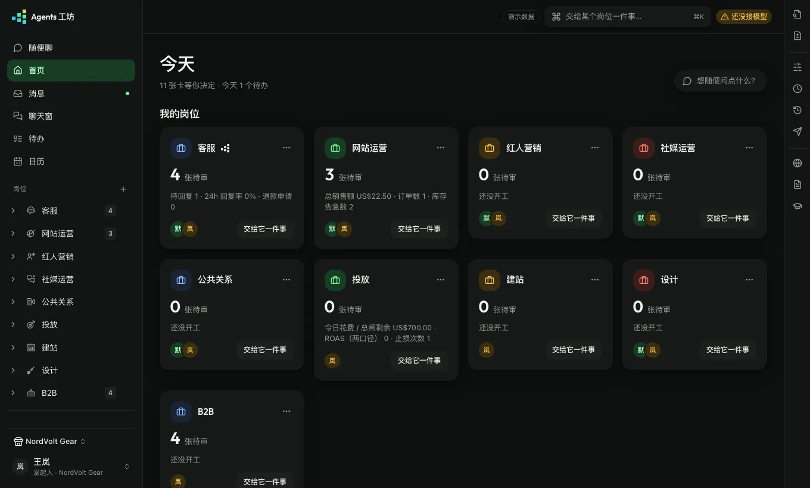
Task: Open 日历 in the sidebar
Action: pos(71,161)
